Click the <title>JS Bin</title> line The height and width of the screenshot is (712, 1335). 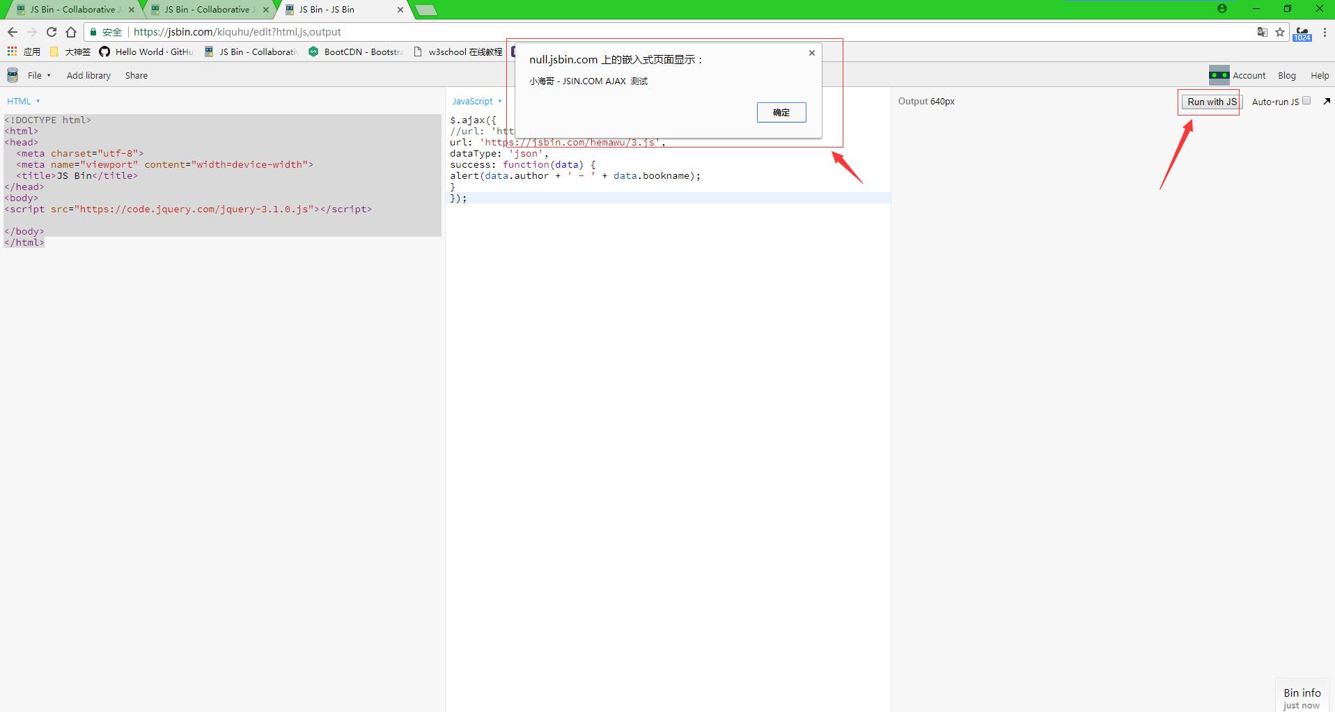tap(77, 175)
